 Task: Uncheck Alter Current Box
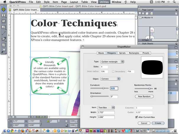[x=136, y=117]
